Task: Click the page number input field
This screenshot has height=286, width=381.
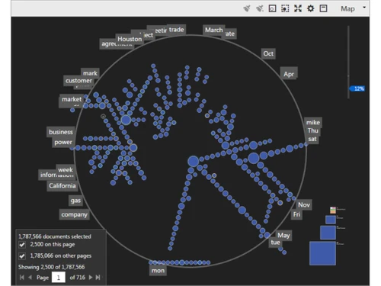Action: 59,277
